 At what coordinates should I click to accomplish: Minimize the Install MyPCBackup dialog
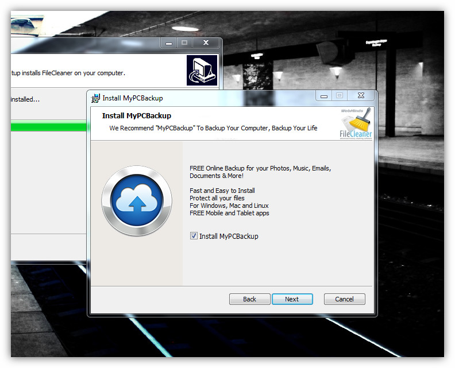coord(324,95)
